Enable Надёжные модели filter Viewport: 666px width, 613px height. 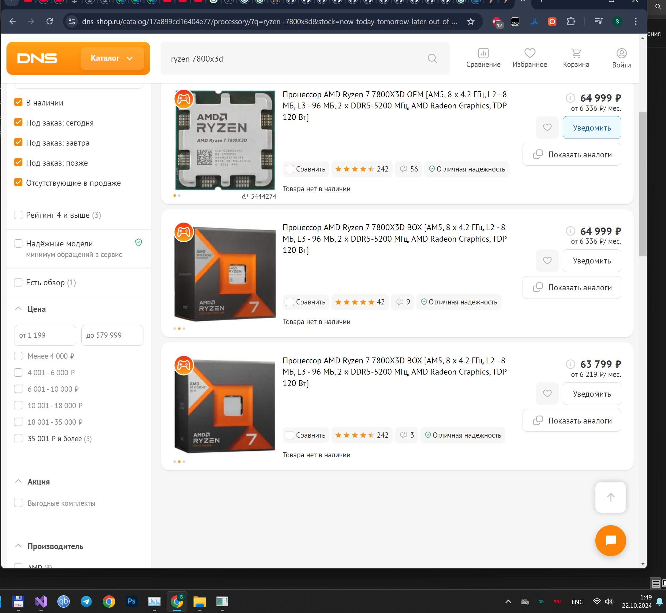[18, 243]
